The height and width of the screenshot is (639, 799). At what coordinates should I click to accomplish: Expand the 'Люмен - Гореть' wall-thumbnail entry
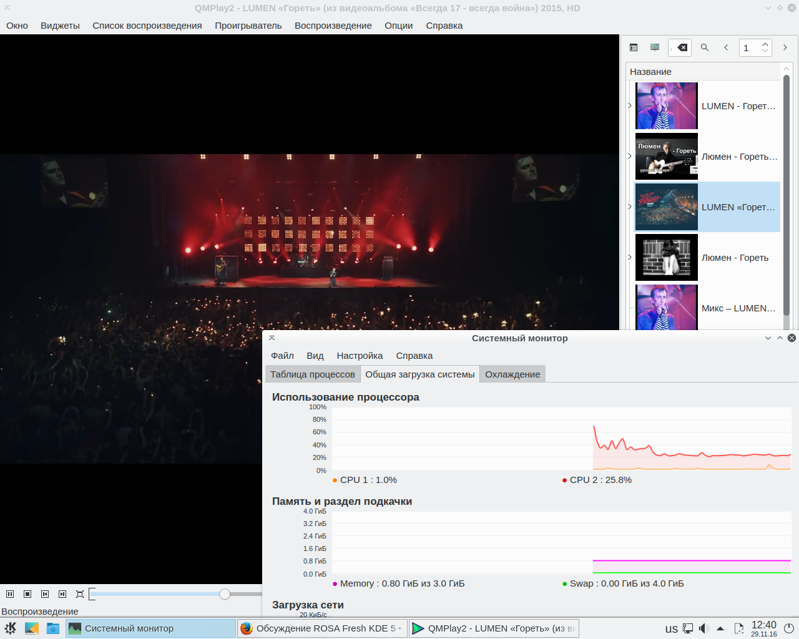click(630, 257)
